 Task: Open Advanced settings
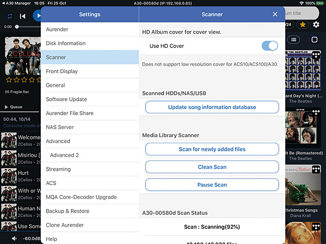tap(90, 141)
